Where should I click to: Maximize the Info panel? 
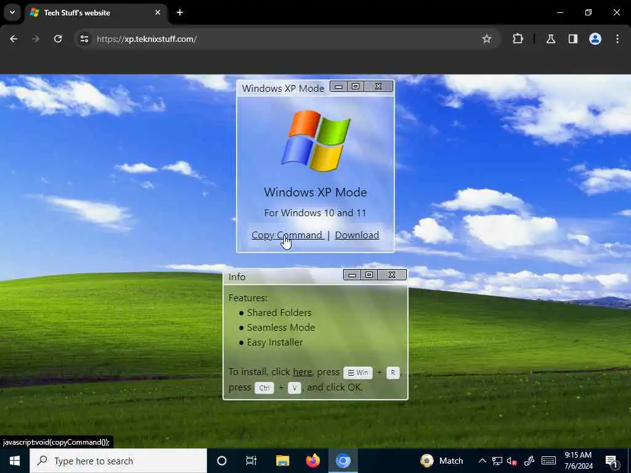(369, 275)
